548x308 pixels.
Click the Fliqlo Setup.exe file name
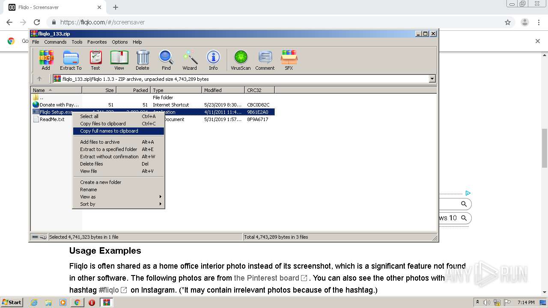coord(56,112)
